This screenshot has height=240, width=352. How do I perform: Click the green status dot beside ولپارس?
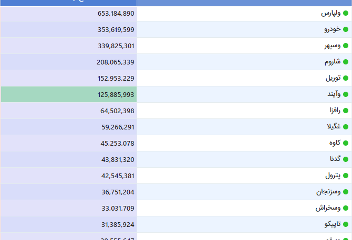point(346,13)
